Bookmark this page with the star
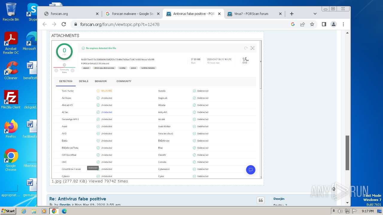The image size is (383, 215). point(312,24)
